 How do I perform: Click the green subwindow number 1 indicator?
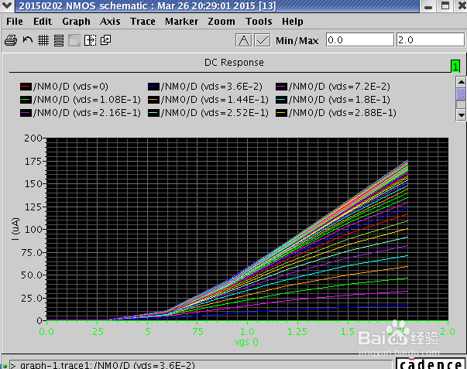pyautogui.click(x=455, y=66)
